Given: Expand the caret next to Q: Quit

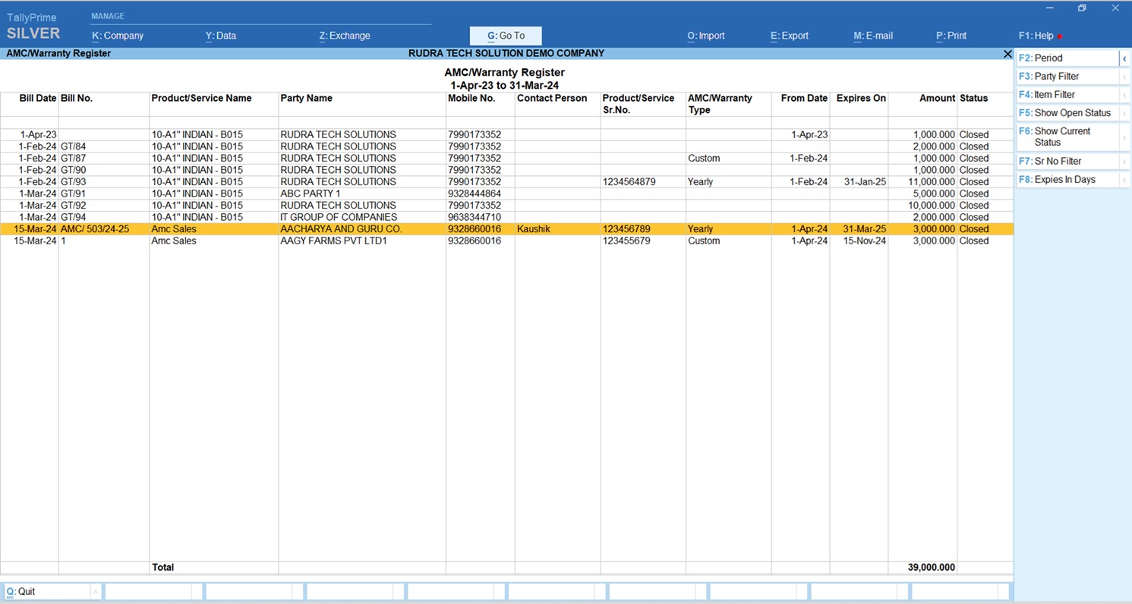Looking at the screenshot, I should (x=95, y=592).
